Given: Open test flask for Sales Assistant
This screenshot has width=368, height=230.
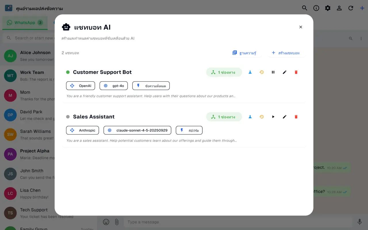Looking at the screenshot, I should coord(250,117).
